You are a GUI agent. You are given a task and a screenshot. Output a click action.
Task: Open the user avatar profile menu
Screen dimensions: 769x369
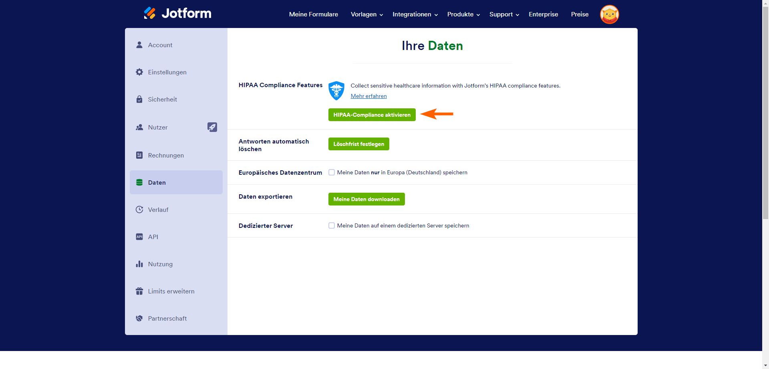pyautogui.click(x=609, y=14)
